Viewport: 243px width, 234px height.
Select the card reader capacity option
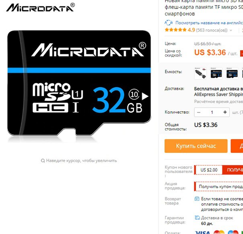point(200,74)
